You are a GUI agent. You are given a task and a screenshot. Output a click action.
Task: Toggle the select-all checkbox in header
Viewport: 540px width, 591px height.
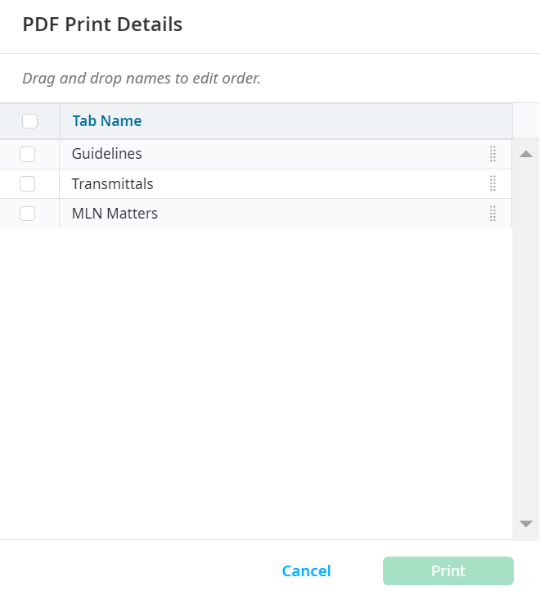point(29,121)
